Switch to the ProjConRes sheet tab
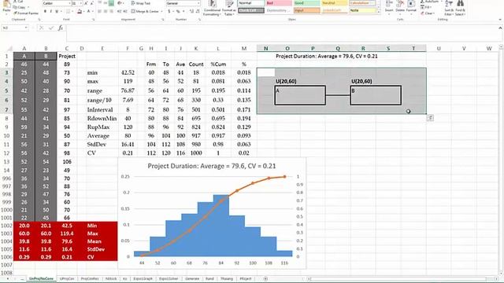 click(90, 279)
